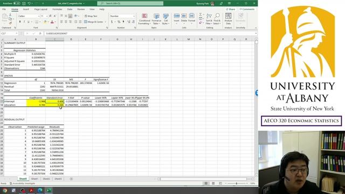Open the Fill tool in Editing group
The width and height of the screenshot is (345, 194).
pyautogui.click(x=201, y=19)
